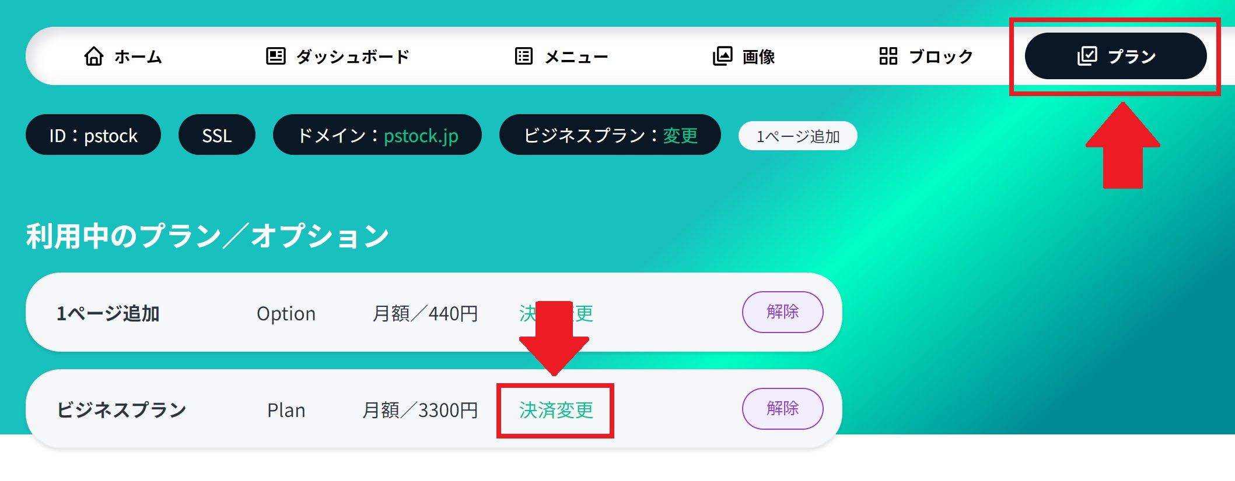
Task: Click the SSL badge
Action: (x=217, y=135)
